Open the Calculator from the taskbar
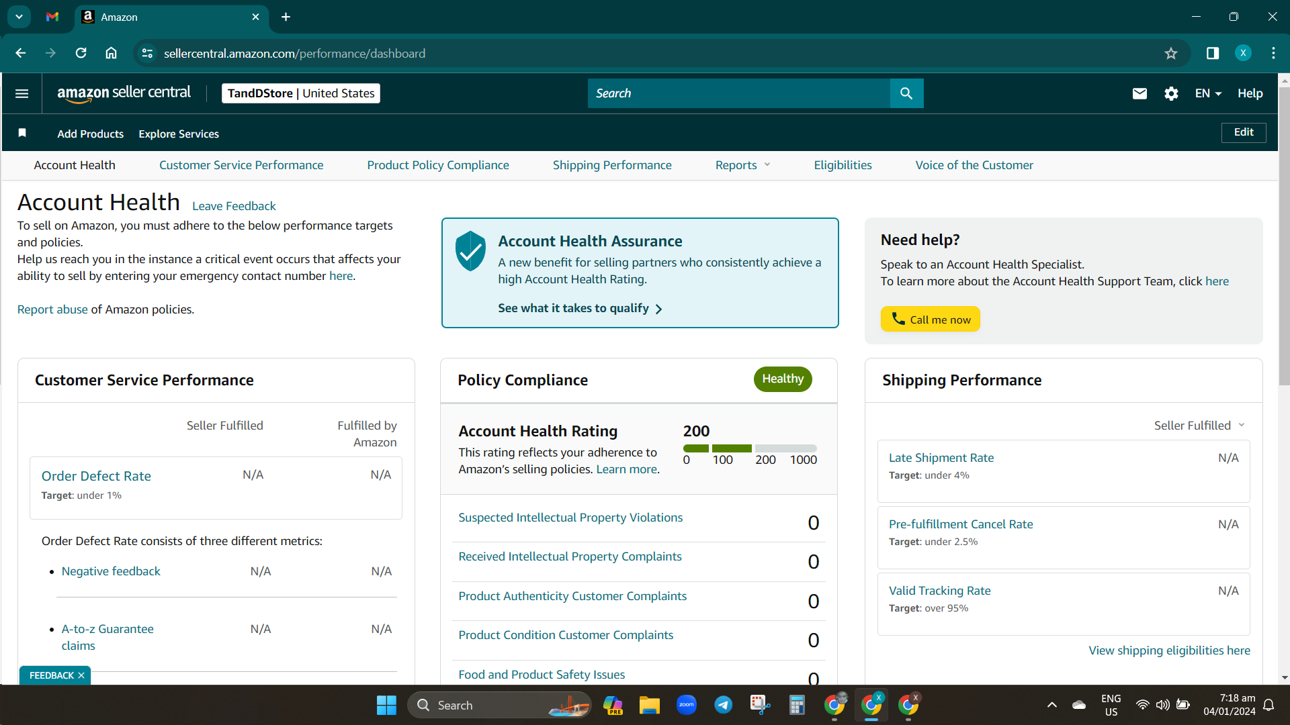This screenshot has width=1290, height=725. coord(797,705)
